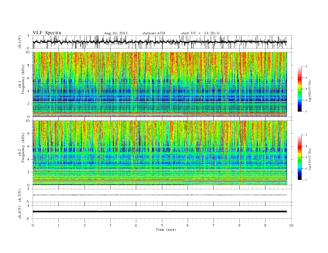
Task: Click time axis tick label "9"
Action: tap(265, 225)
